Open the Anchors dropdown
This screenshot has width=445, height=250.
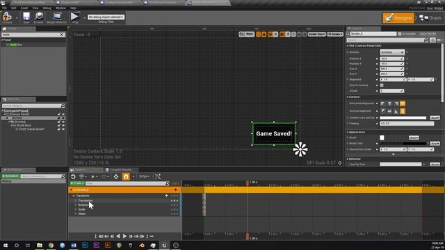(x=392, y=53)
